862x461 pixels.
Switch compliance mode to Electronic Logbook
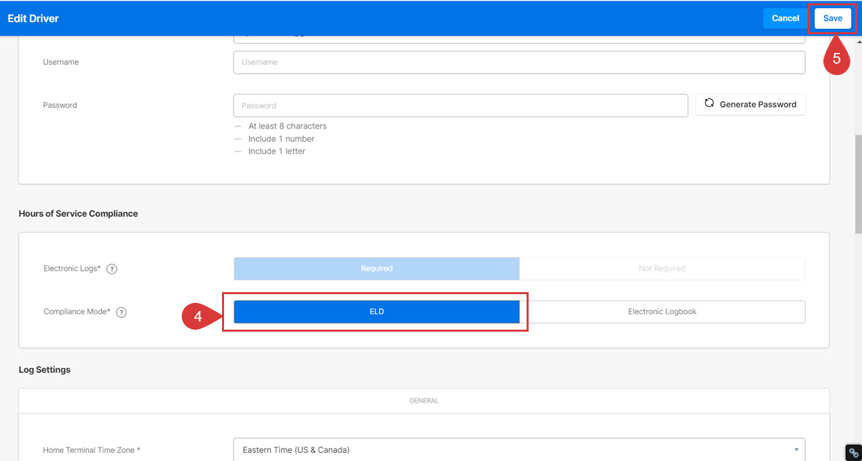[x=661, y=312]
